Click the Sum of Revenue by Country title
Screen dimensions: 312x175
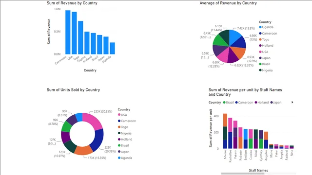[72, 3]
